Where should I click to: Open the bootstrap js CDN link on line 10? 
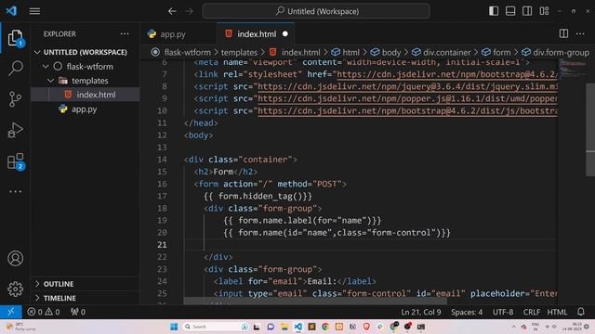coord(407,110)
